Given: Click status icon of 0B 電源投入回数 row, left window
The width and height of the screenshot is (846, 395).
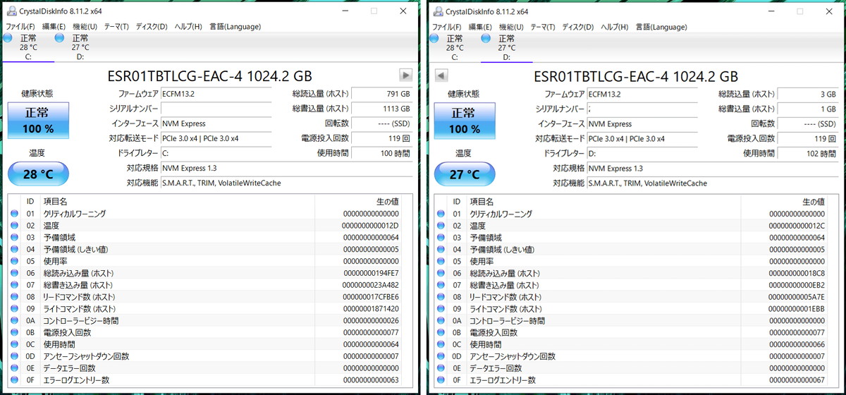Looking at the screenshot, I should pyautogui.click(x=15, y=332).
